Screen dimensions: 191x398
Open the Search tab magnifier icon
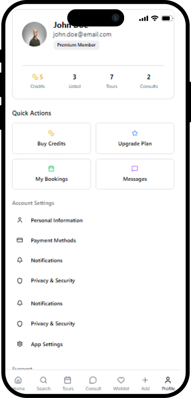pos(43,380)
